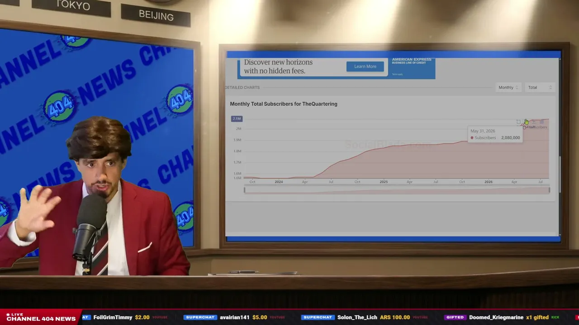Click the DETAILED CHARTS section heading
579x325 pixels.
coord(242,88)
